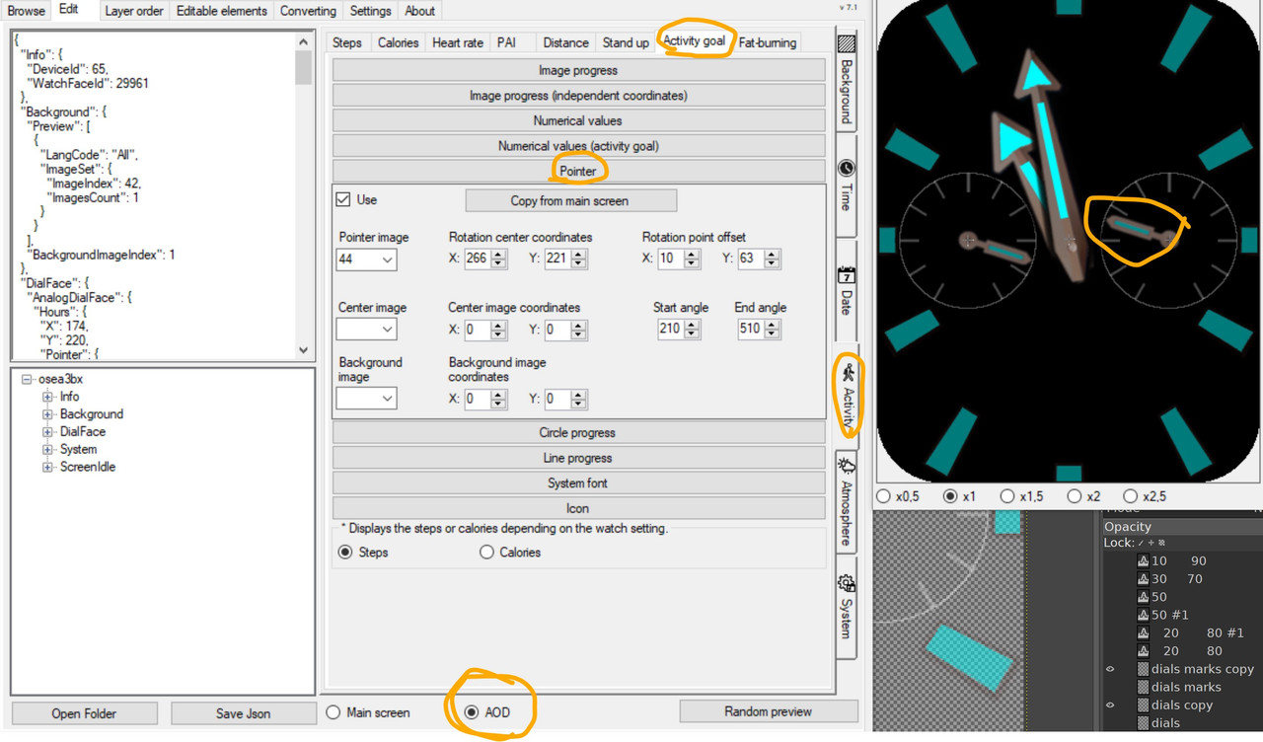The height and width of the screenshot is (742, 1263).
Task: Click the text layer icon for '10 90'
Action: 1144,560
